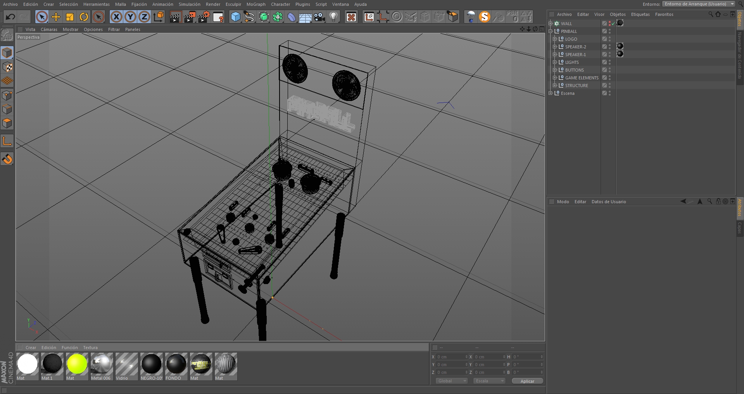Open the Simulación menu
Screen dimensions: 744x394
pyautogui.click(x=189, y=4)
